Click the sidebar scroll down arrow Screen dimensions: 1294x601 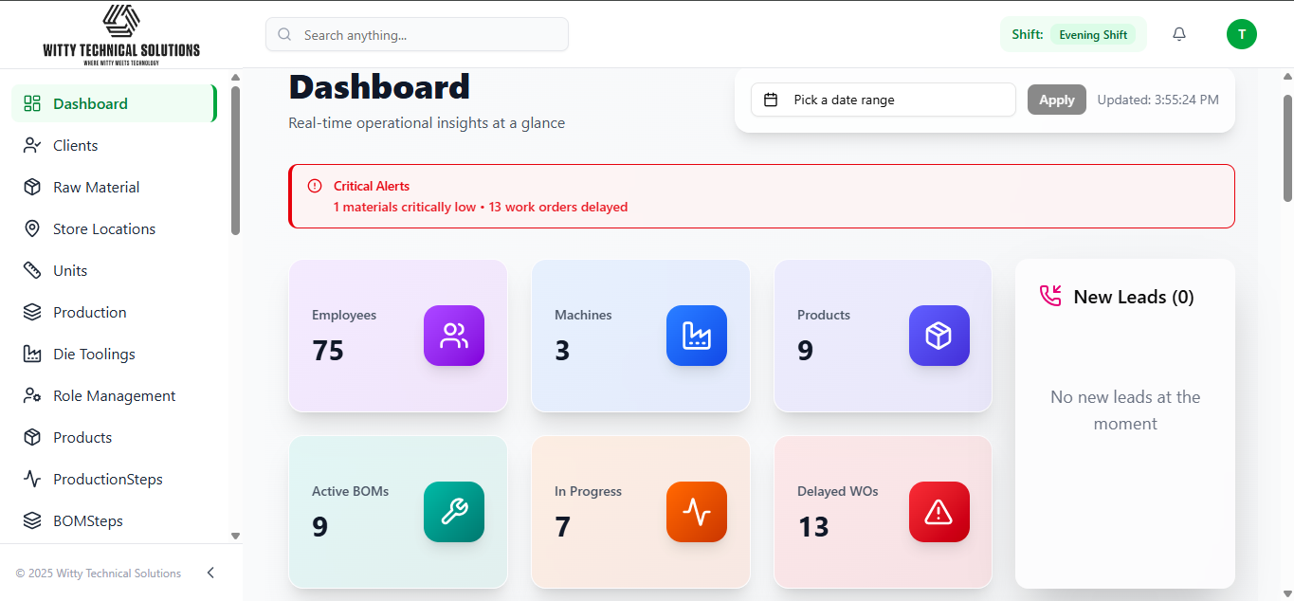click(x=235, y=536)
